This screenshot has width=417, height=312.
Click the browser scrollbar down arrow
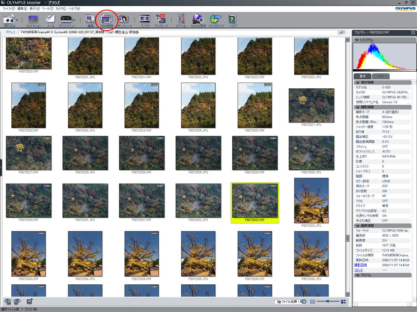pyautogui.click(x=348, y=294)
